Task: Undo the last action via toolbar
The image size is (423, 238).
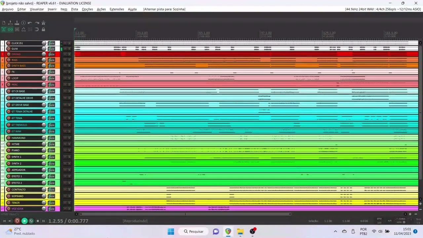Action: pos(30,23)
